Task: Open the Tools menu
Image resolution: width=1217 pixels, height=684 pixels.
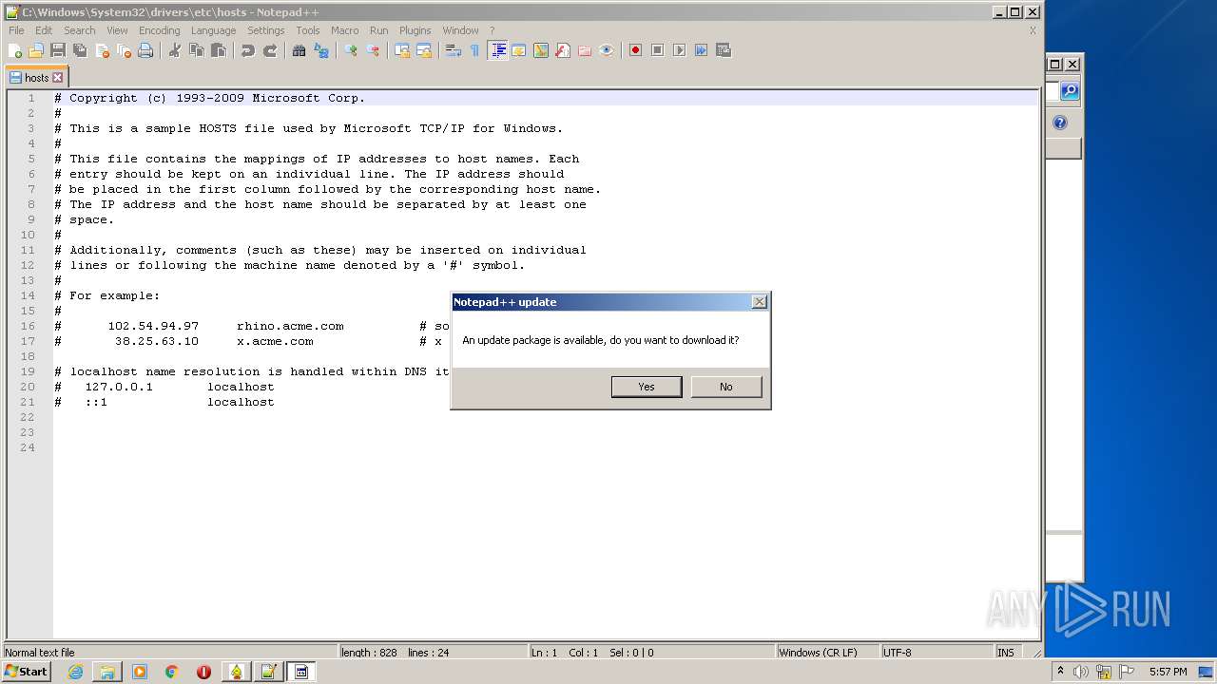Action: [308, 30]
